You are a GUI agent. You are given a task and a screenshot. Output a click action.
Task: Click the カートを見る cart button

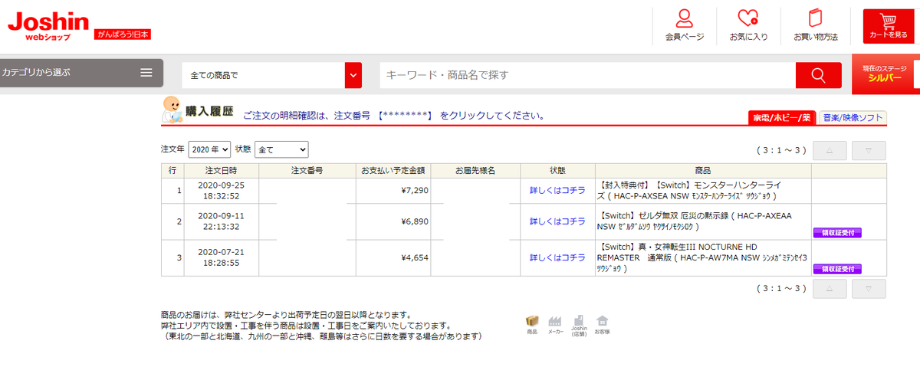point(888,25)
